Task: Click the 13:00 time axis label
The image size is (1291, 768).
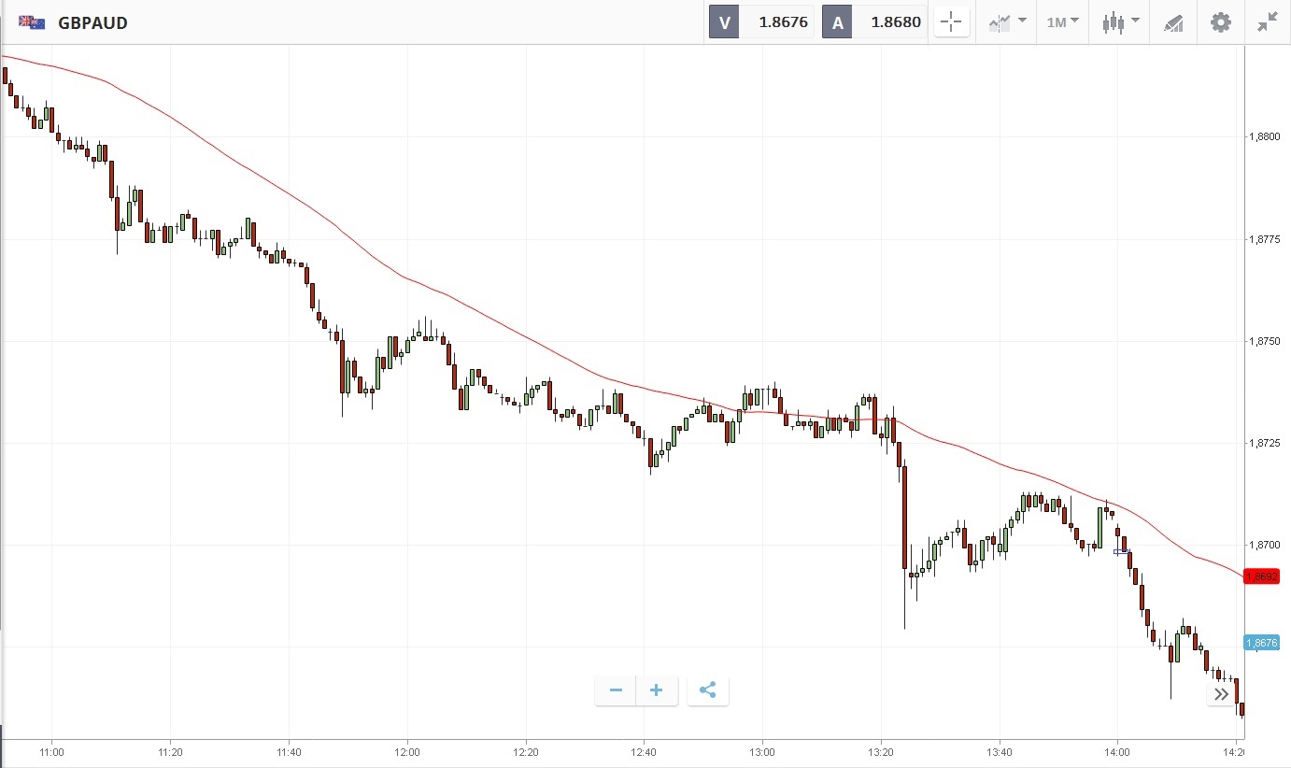Action: click(x=762, y=751)
